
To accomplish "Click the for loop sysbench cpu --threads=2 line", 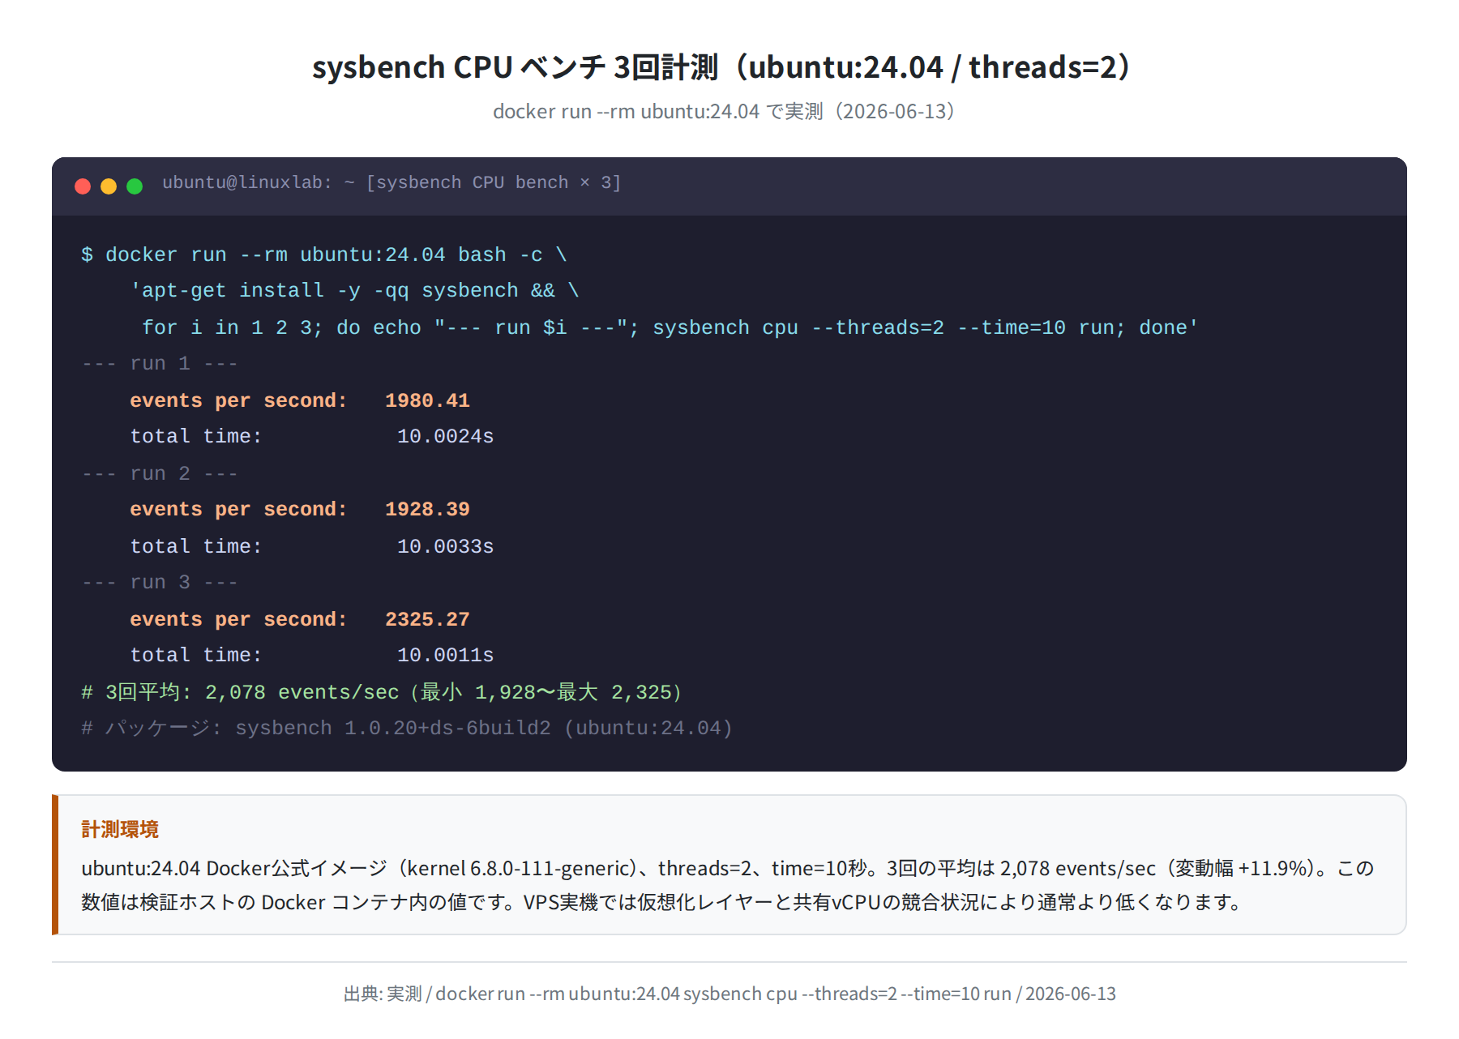I will click(x=670, y=328).
